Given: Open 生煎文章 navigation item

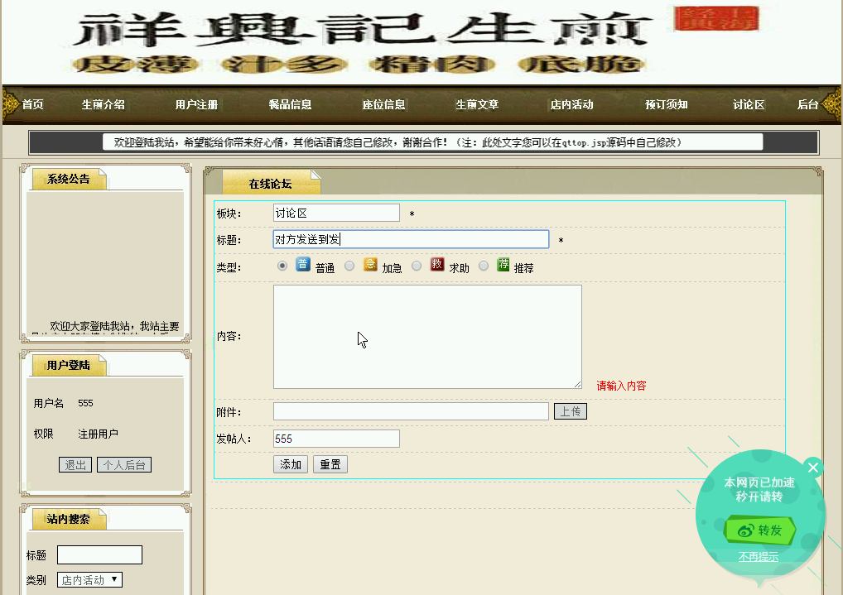Looking at the screenshot, I should point(478,104).
